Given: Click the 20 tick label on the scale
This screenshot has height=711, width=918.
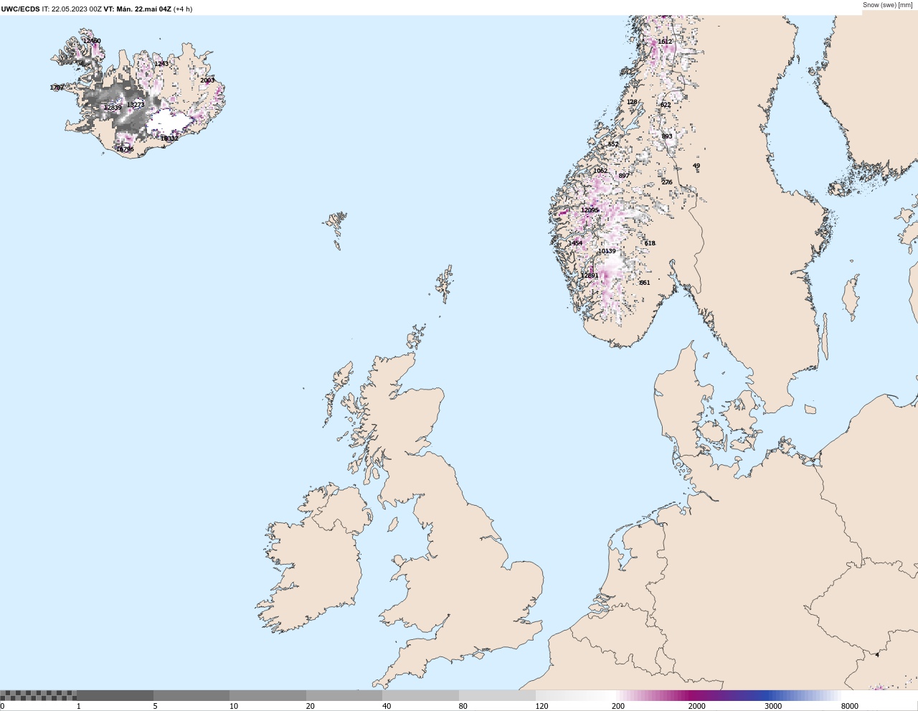Looking at the screenshot, I should coord(311,706).
